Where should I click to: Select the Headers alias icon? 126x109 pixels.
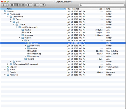point(23,30)
